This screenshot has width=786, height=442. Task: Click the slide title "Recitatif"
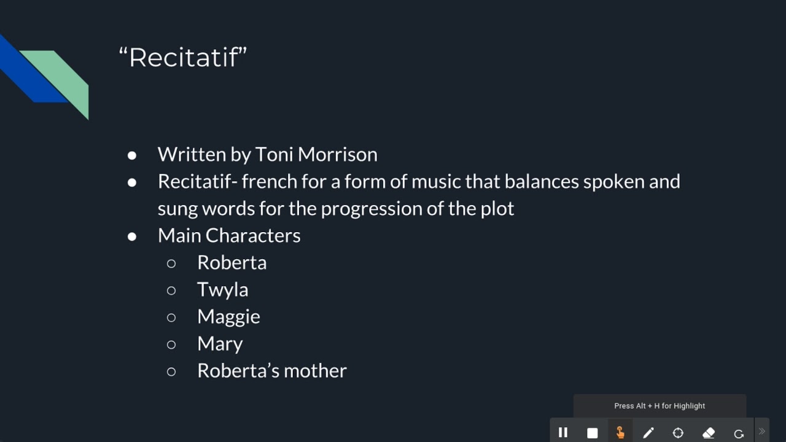pos(183,58)
